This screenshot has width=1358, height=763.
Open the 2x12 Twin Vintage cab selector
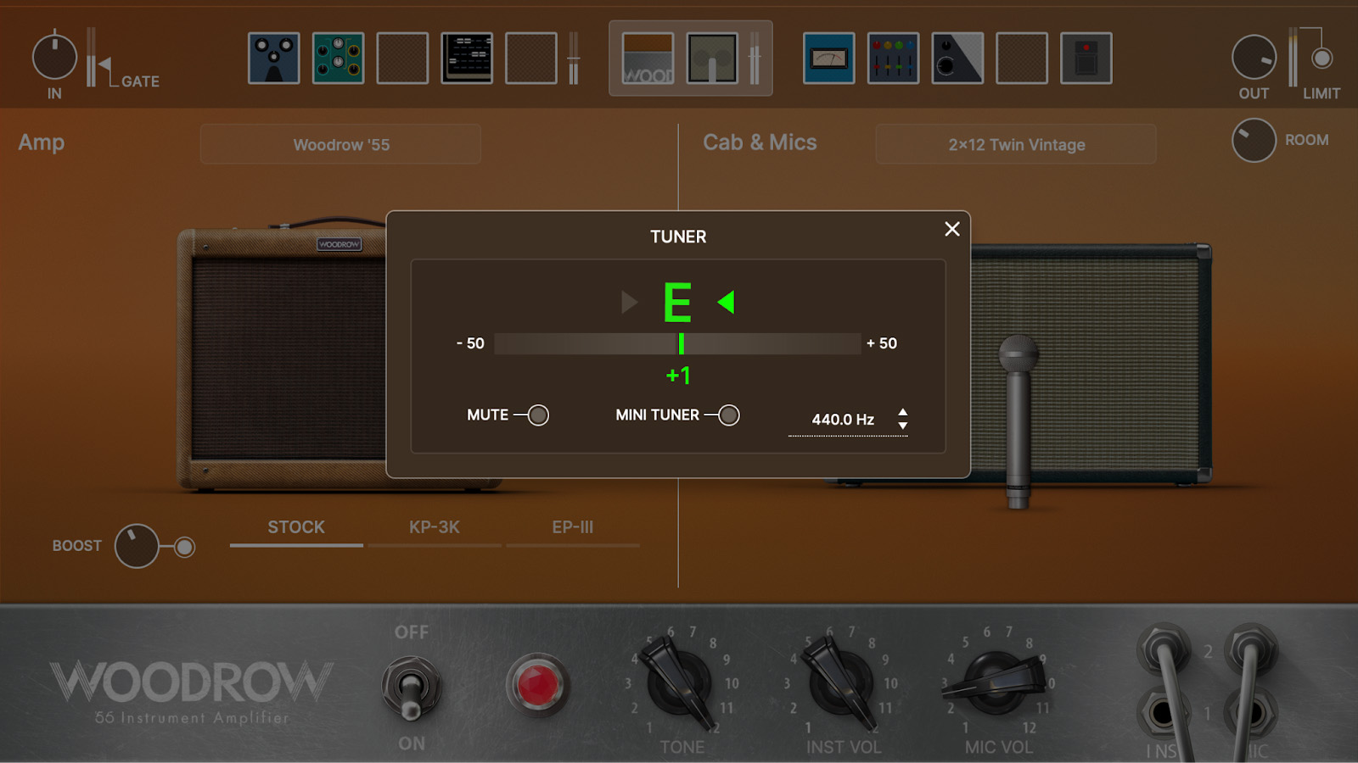coord(1015,144)
